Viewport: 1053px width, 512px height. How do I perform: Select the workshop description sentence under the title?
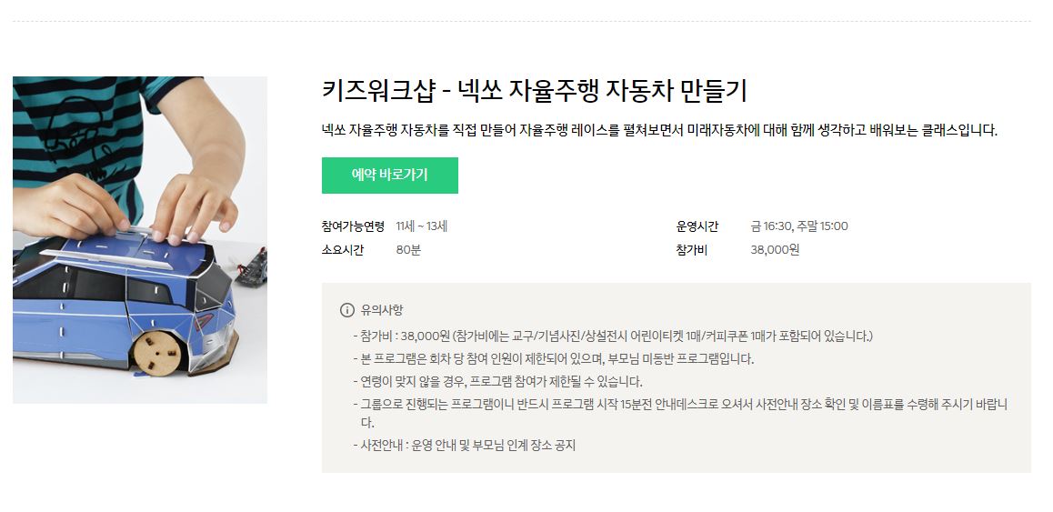point(659,130)
